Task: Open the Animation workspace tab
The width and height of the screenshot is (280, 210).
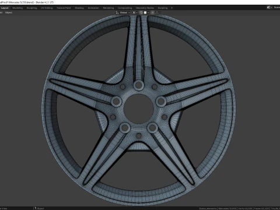Action: click(93, 8)
